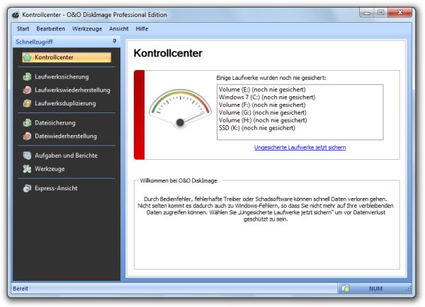Click the Laufwerkssicherung green drive icon

(27, 77)
